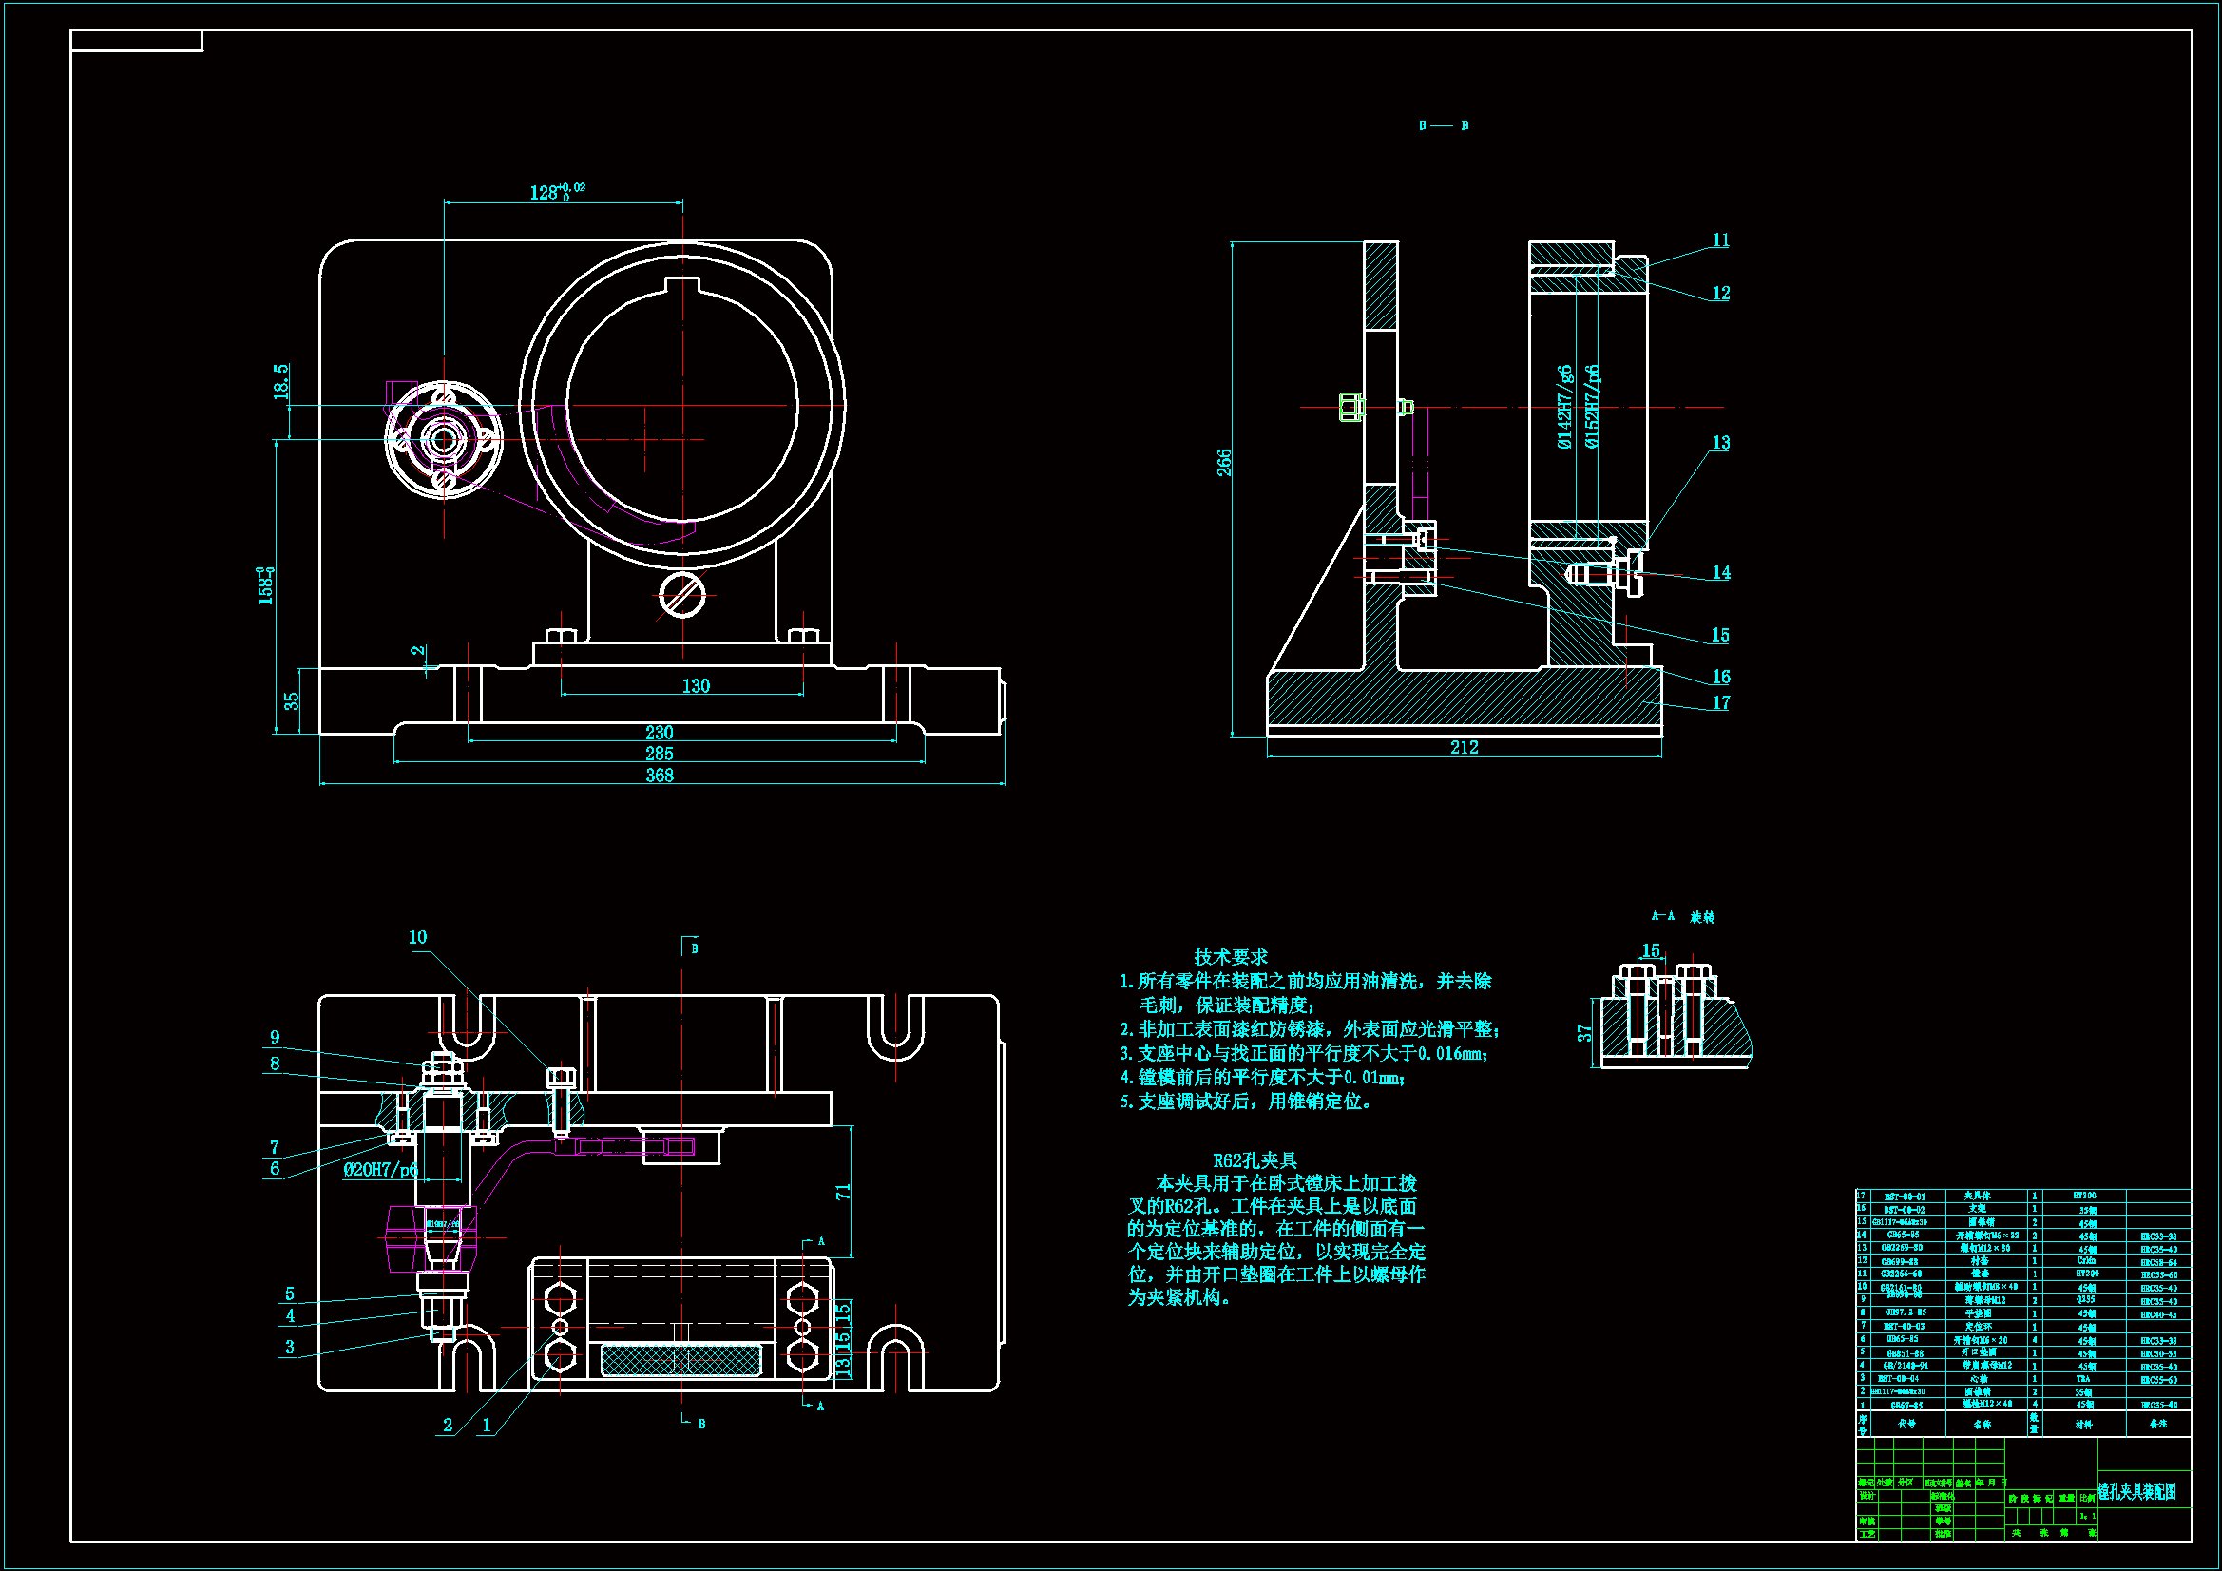Select the Ø20H7/p6 fit annotation

point(380,1169)
